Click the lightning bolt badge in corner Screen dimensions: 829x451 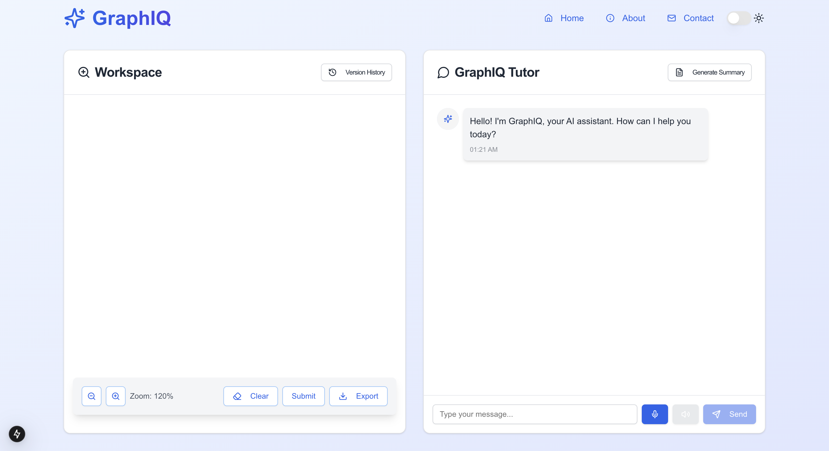17,434
